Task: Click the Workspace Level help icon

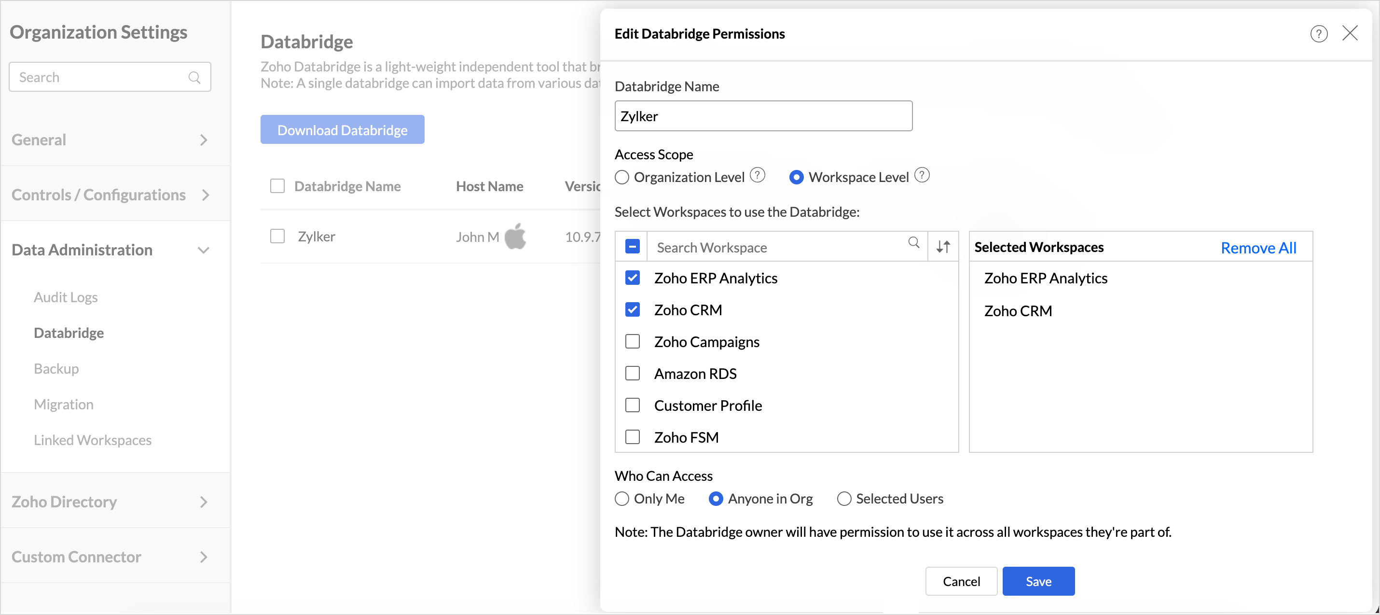Action: tap(922, 175)
